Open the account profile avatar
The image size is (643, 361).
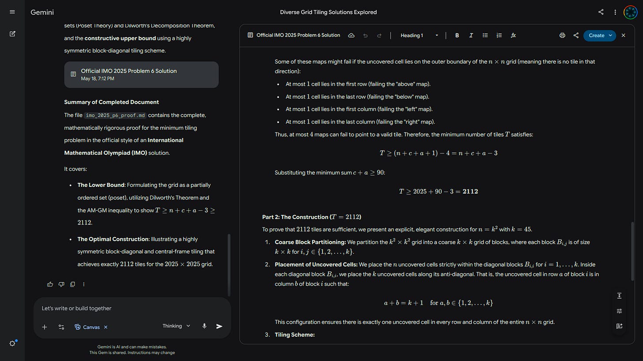[630, 12]
